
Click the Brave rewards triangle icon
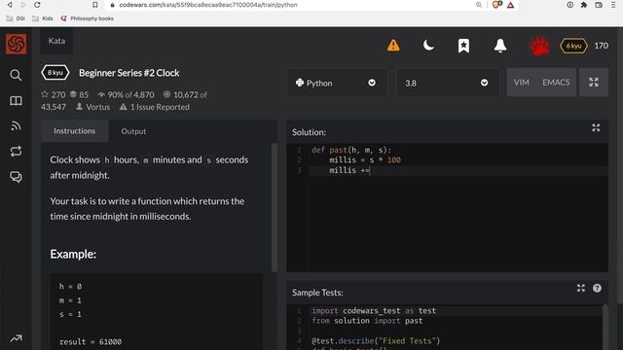[x=510, y=5]
